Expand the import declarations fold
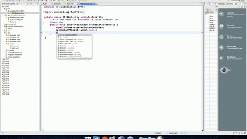247x139 pixels. tap(44, 12)
